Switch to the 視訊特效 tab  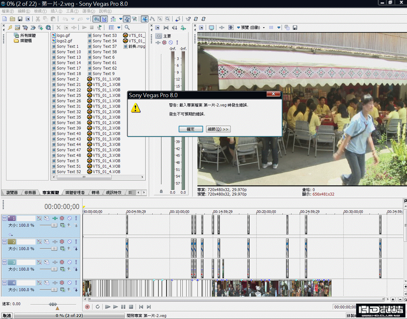(x=114, y=193)
